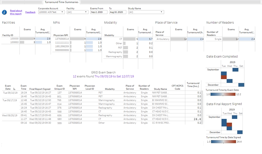Image resolution: width=262 pixels, height=154 pixels.
Task: Click the red heatmap cell in Date Exam Completed
Action: pos(224,77)
